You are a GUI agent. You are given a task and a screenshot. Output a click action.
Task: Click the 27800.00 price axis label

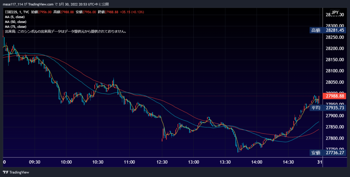point(335,138)
